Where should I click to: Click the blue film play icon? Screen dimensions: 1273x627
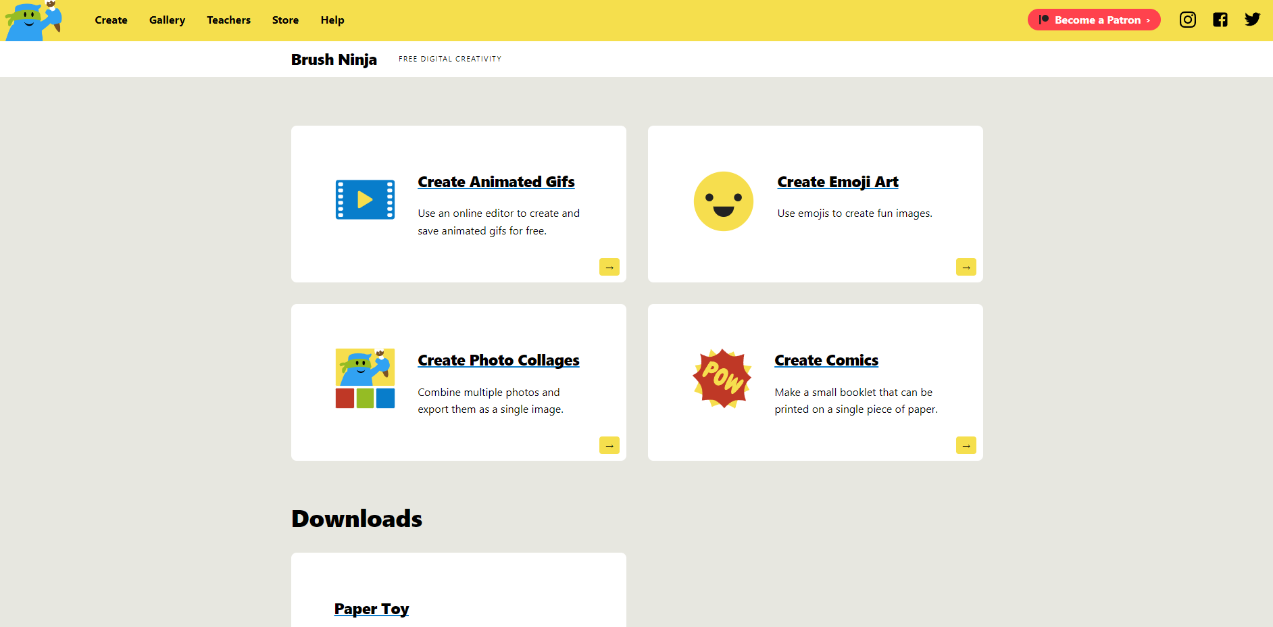pyautogui.click(x=365, y=200)
